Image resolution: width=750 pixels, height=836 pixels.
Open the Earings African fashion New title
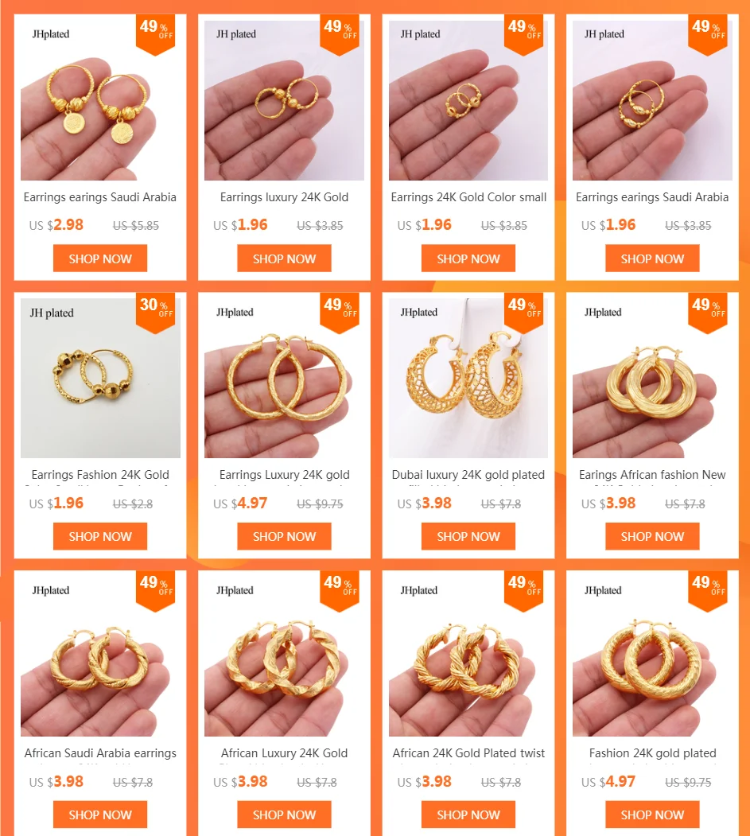[652, 475]
